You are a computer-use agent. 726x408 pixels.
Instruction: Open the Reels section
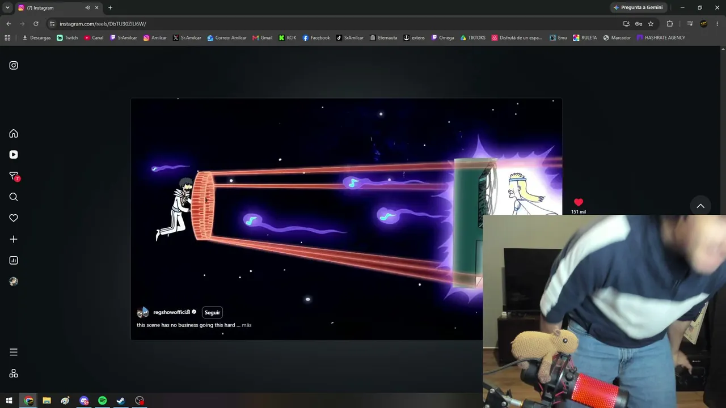click(14, 155)
